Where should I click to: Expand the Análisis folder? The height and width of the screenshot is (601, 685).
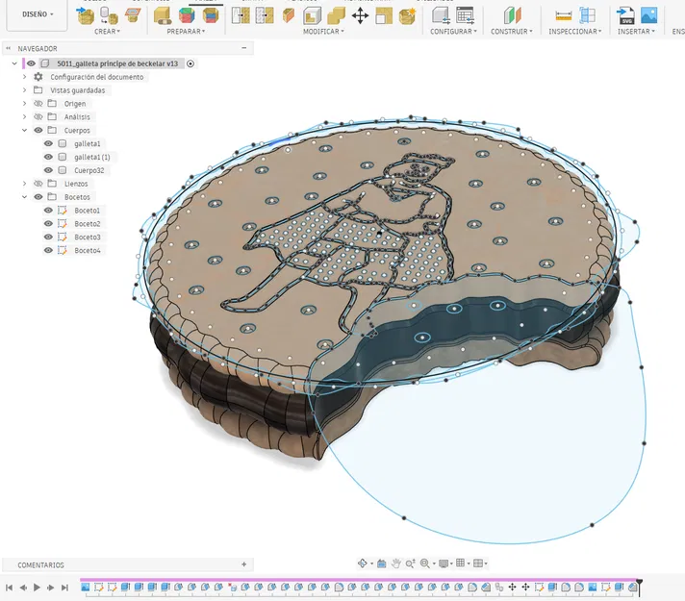click(24, 116)
